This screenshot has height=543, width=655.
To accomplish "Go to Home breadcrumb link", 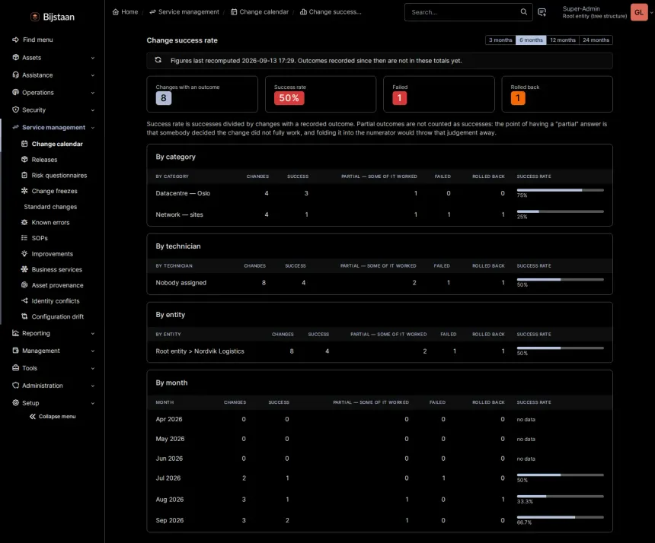I will [x=126, y=11].
